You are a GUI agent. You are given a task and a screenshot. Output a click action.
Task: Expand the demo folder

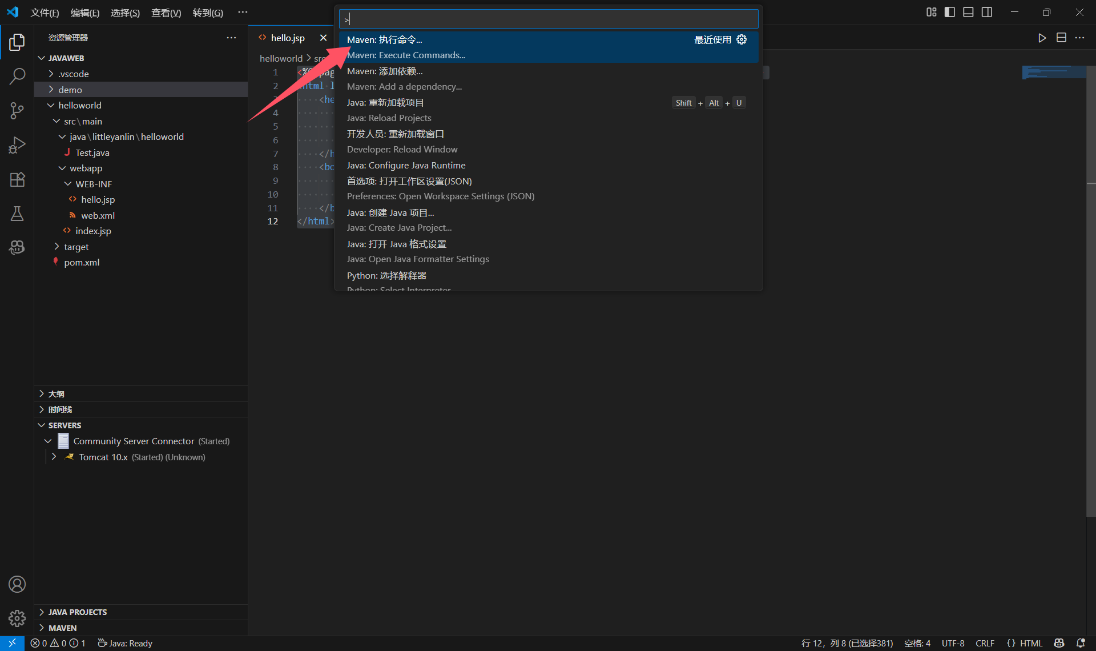(x=70, y=90)
